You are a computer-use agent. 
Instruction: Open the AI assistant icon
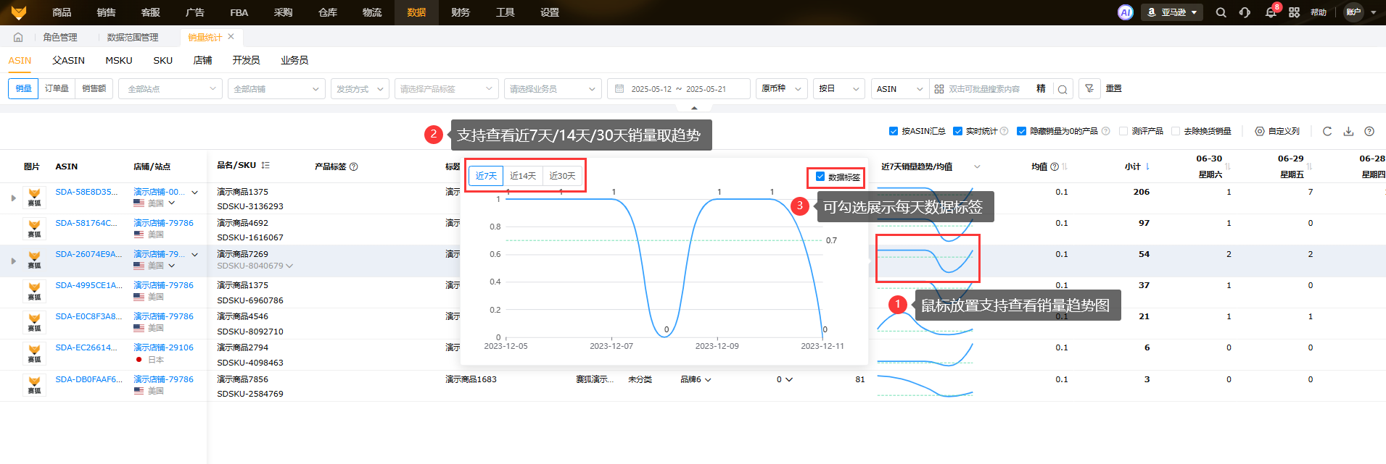1125,12
